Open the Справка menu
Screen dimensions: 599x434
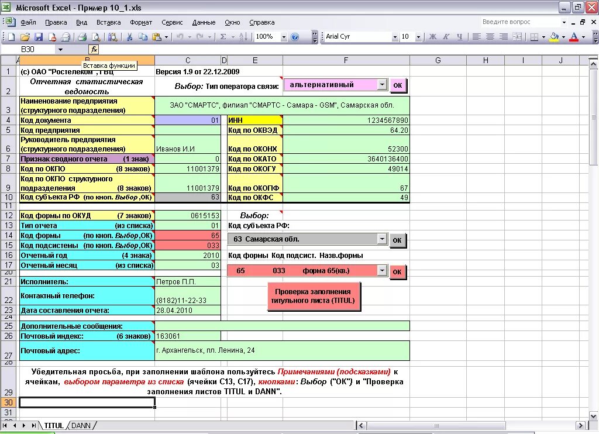point(261,23)
